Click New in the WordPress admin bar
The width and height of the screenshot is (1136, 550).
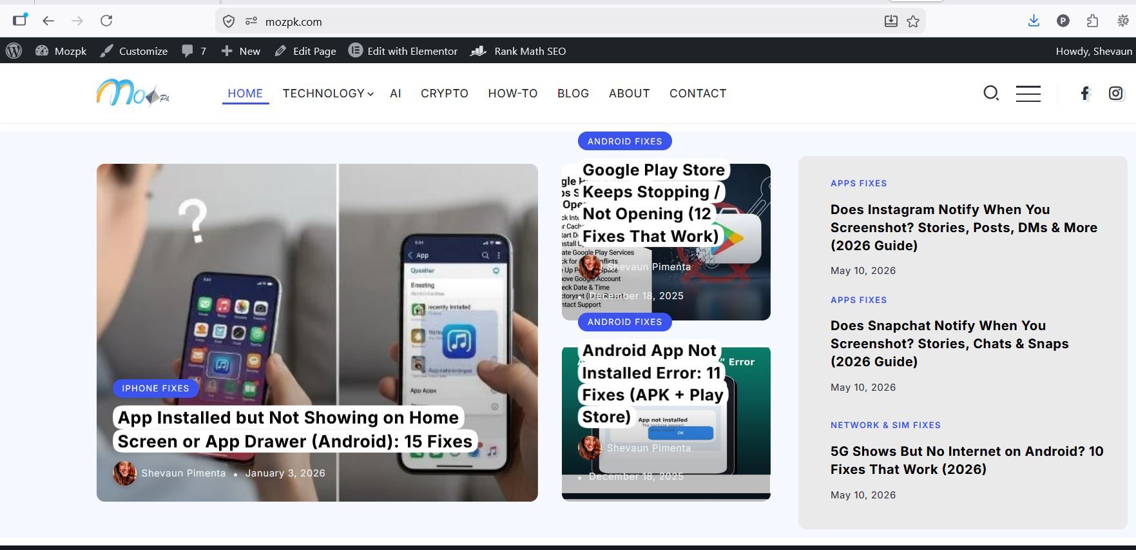(241, 51)
